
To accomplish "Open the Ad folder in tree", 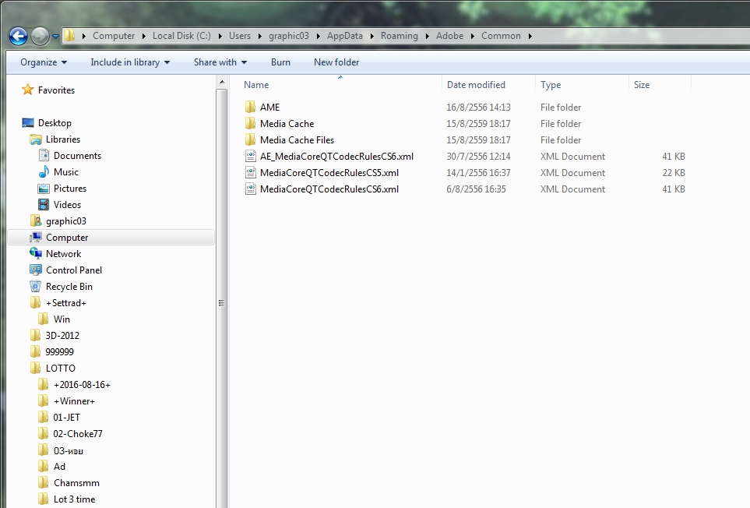I will pos(59,467).
